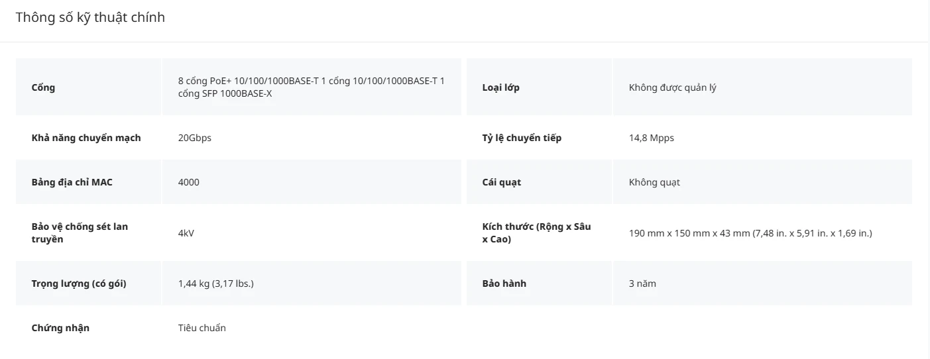The width and height of the screenshot is (930, 359).
Task: Select the 'Khả năng chuyển mạch' label
Action: (x=86, y=138)
